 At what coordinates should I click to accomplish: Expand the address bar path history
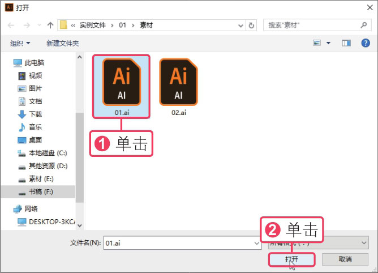point(240,25)
